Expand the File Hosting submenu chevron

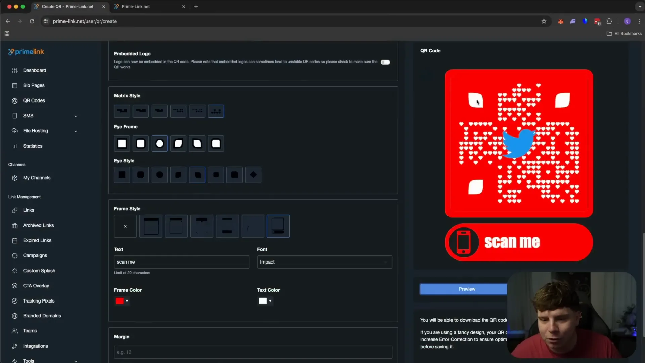pos(76,131)
